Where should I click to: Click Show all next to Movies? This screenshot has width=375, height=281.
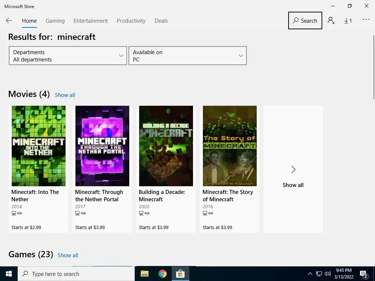[x=65, y=95]
